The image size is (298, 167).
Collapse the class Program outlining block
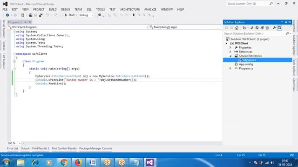point(14,61)
